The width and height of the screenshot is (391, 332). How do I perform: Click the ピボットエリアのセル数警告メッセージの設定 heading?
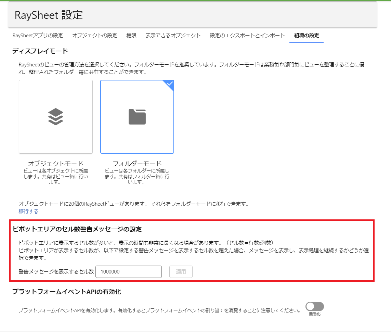click(x=77, y=229)
